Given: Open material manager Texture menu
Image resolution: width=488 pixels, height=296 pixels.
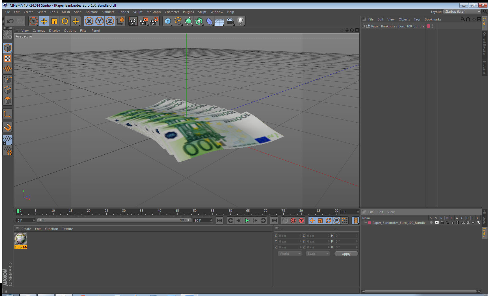Looking at the screenshot, I should [x=67, y=229].
